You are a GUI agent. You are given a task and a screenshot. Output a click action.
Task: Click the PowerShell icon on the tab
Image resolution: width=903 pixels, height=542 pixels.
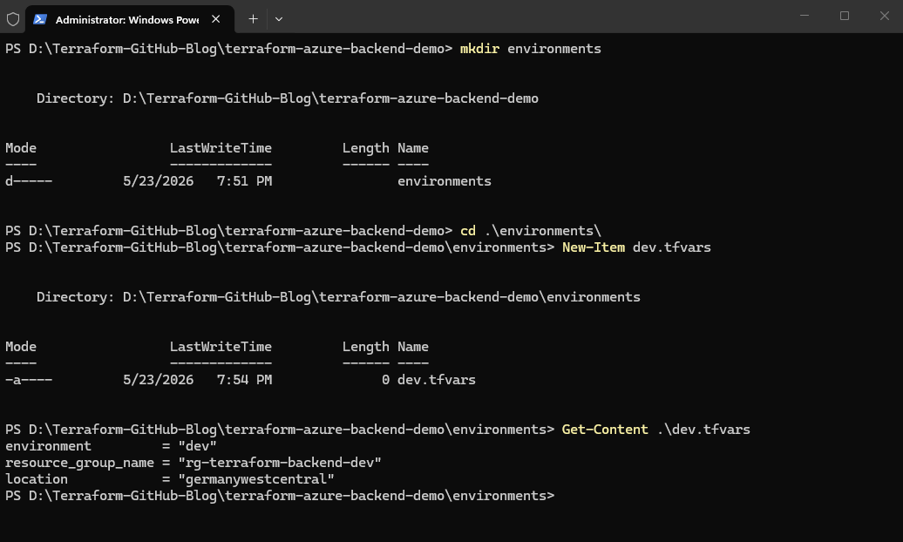pyautogui.click(x=40, y=19)
